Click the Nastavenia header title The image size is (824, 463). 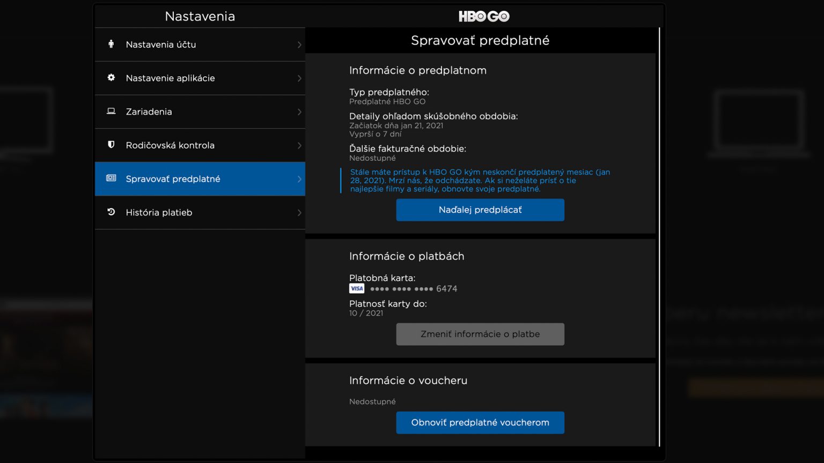tap(200, 16)
